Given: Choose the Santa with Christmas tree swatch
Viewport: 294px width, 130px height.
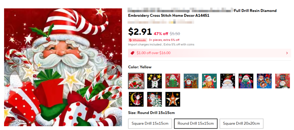Looking at the screenshot, I should (155, 99).
